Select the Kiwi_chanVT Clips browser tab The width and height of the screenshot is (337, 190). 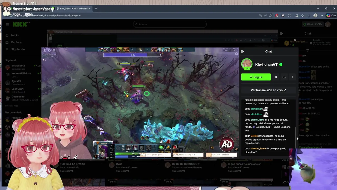71,8
